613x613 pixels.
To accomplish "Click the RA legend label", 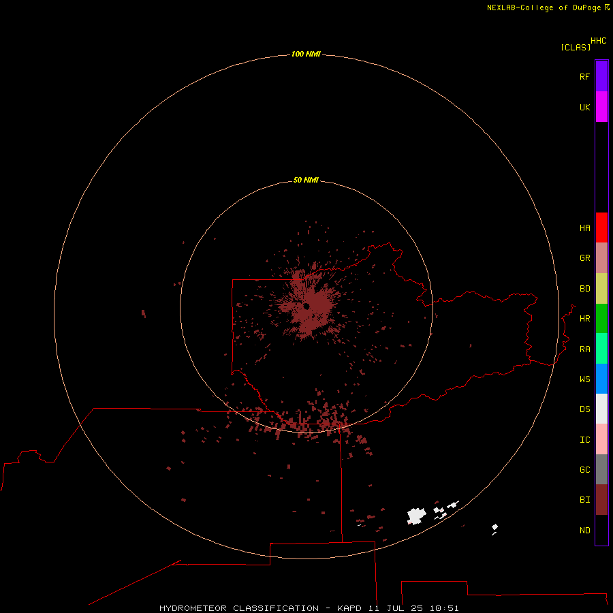I will pos(584,349).
